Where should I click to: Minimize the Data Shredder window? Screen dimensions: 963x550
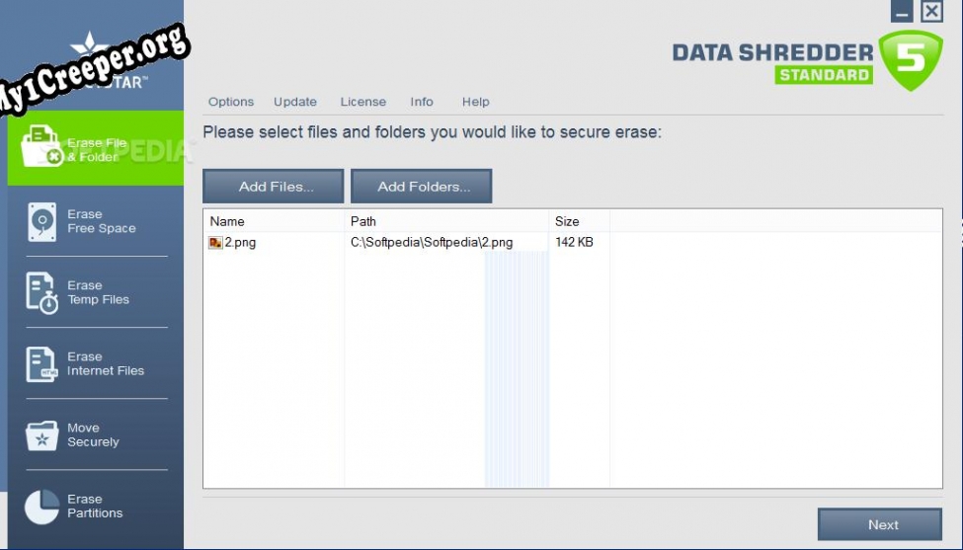[902, 12]
